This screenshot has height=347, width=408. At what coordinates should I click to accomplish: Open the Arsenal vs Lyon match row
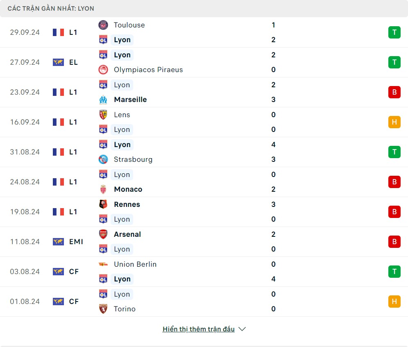(x=205, y=242)
